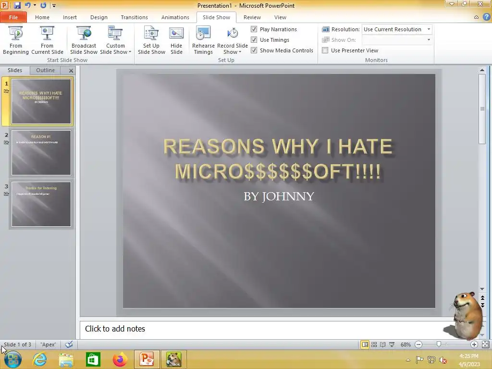Start Rehearse Timings

click(203, 40)
